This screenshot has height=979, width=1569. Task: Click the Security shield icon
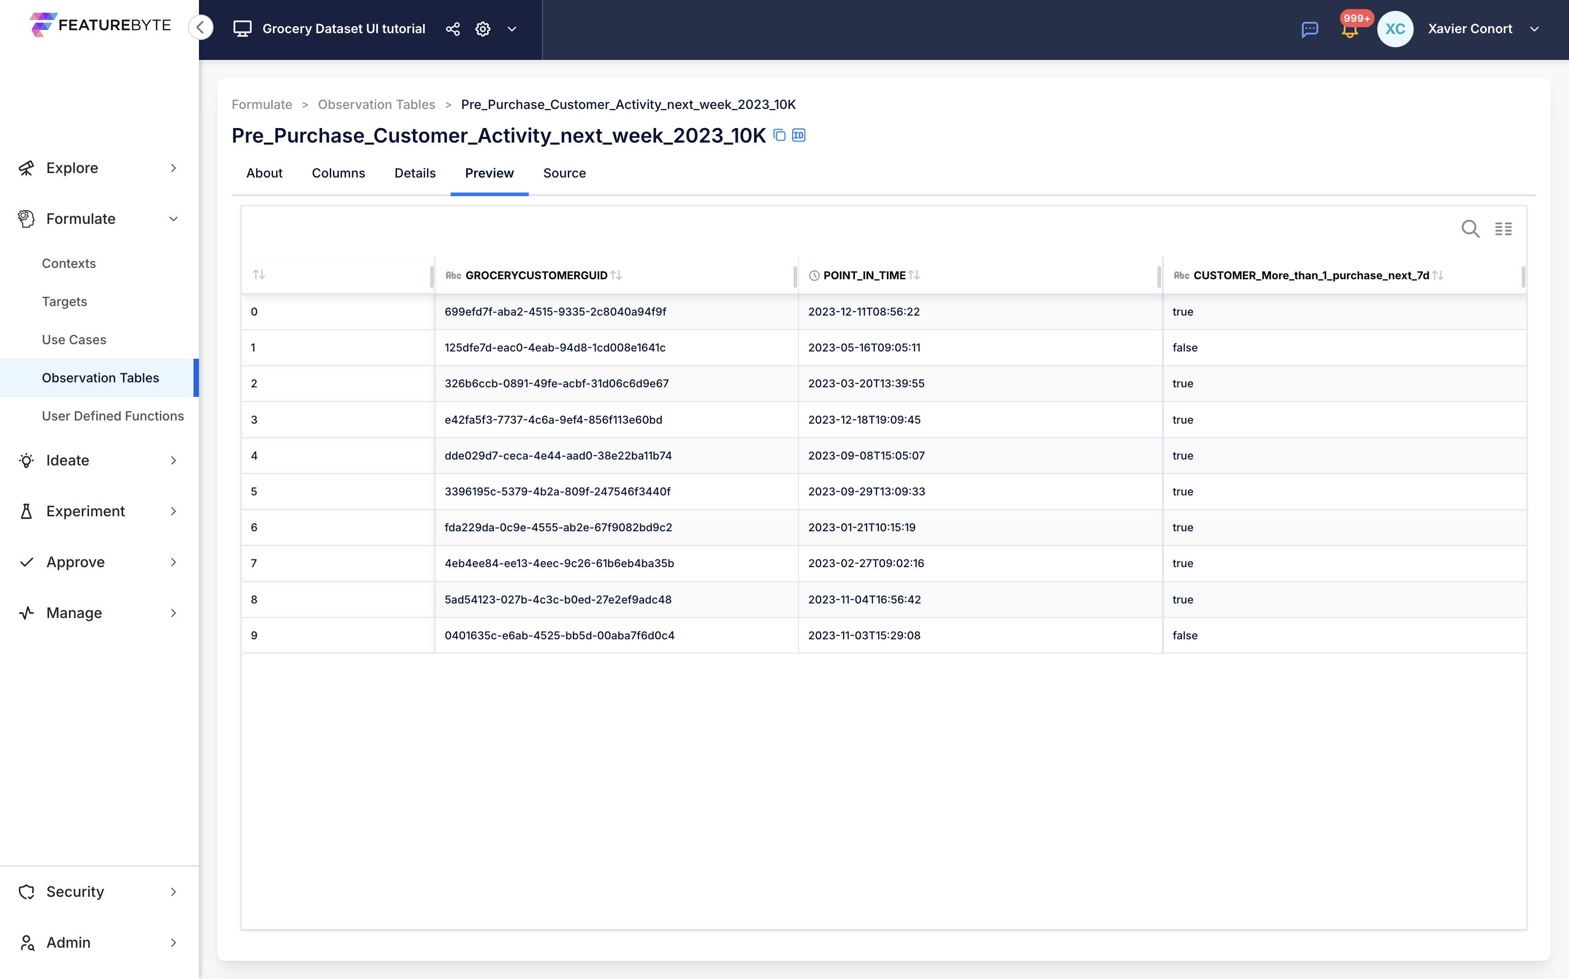coord(26,892)
